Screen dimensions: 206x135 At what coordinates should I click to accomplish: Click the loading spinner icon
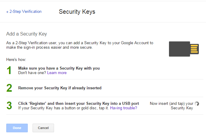coord(197,104)
